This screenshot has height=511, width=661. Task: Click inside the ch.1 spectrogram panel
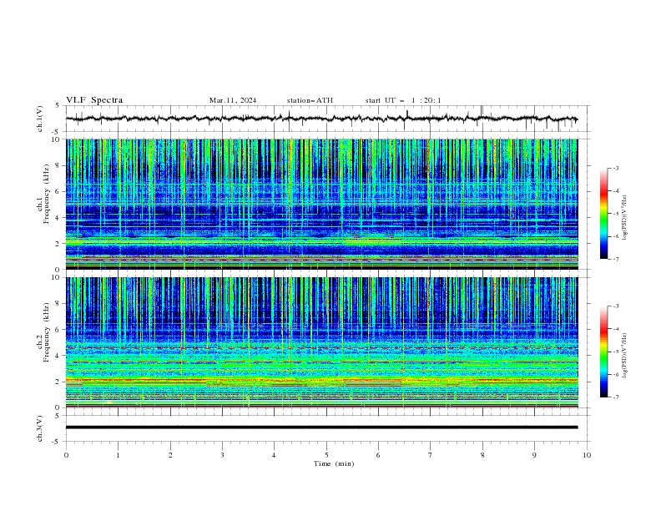321,204
